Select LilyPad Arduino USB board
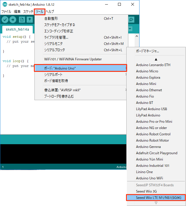The width and height of the screenshot is (186, 206). coord(156,109)
